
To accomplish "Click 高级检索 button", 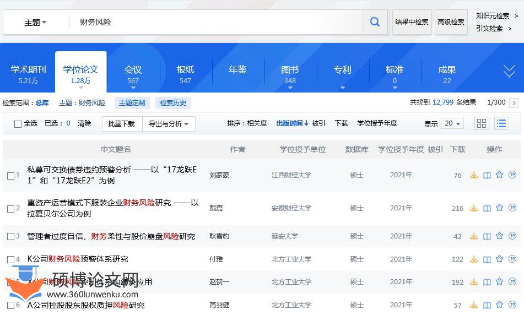I will (451, 22).
